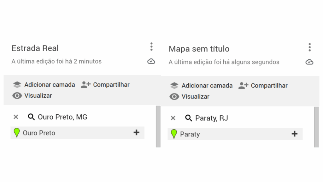Open the Adicionar camada layers icon for Estrada Real

coord(17,85)
